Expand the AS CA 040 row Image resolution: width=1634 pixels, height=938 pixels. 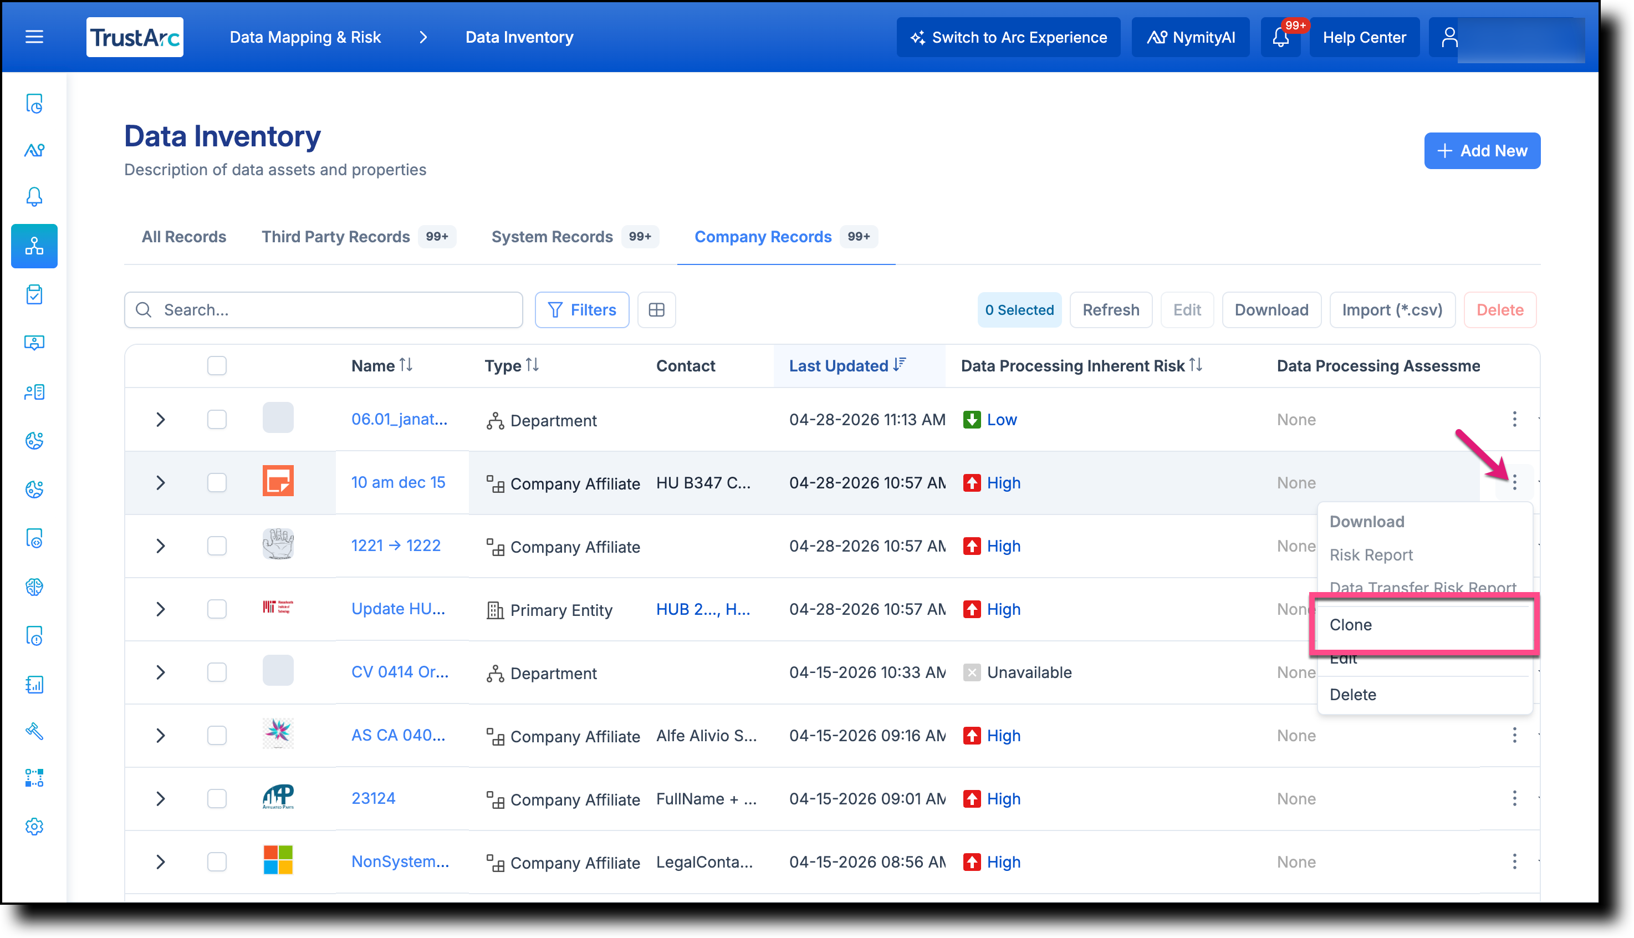click(x=160, y=735)
